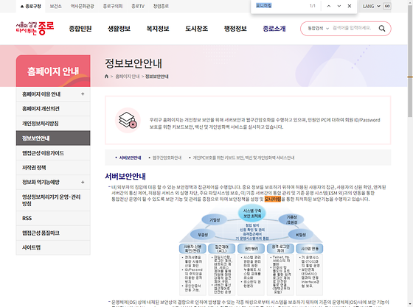Open the 생활정보 main menu

tap(119, 29)
